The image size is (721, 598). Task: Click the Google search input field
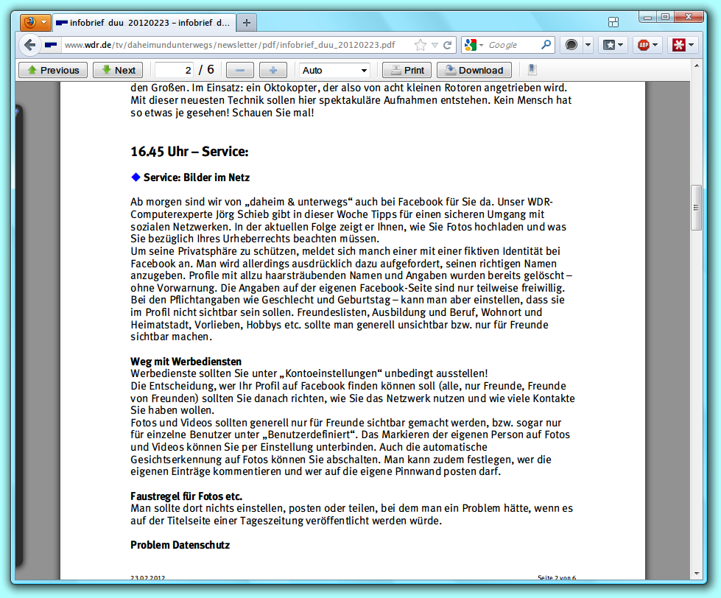click(513, 45)
